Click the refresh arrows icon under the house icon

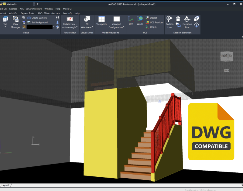tap(178, 25)
